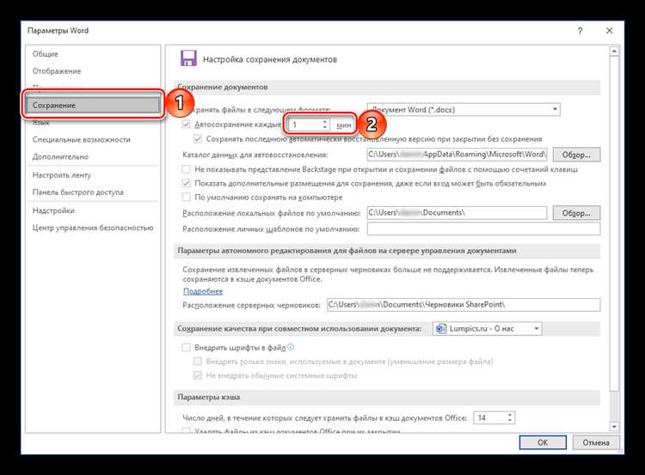
Task: Decrease cache days with down arrow
Action: click(x=510, y=421)
